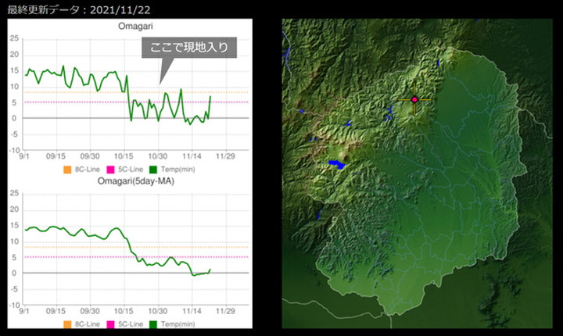Toggle 5C-Line label in Omagari legend

tap(131, 170)
